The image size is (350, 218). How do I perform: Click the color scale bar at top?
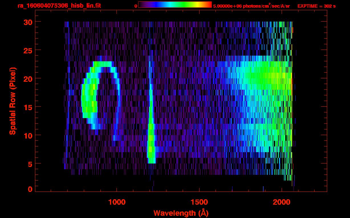[175, 5]
